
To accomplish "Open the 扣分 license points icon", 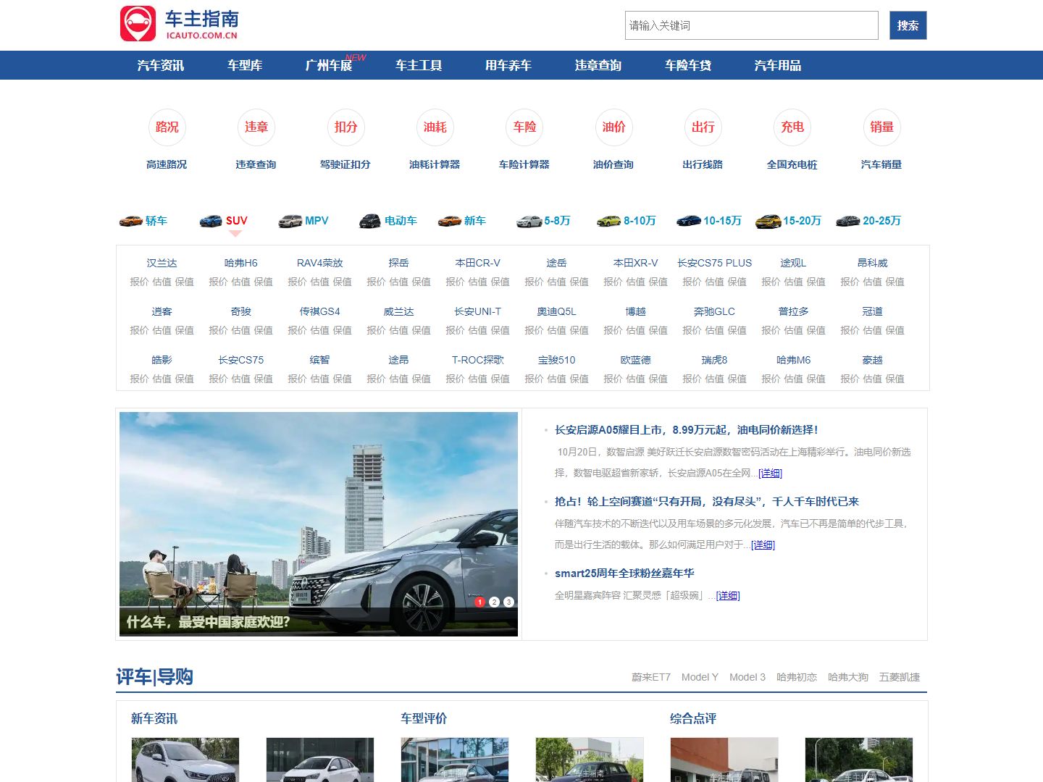I will pos(345,127).
